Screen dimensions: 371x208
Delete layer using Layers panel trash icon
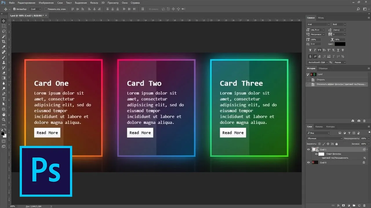[364, 205]
